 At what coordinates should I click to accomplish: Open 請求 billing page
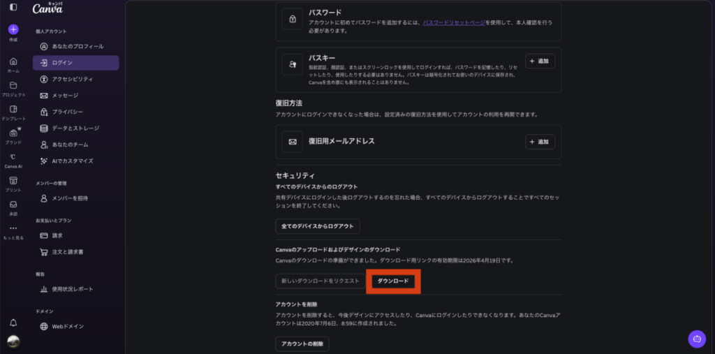[x=75, y=236]
